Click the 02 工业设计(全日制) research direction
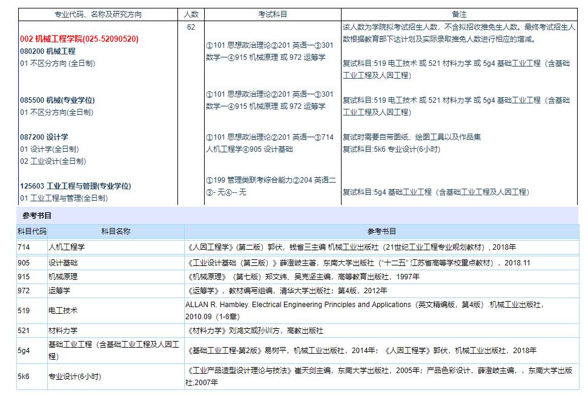 (x=53, y=161)
